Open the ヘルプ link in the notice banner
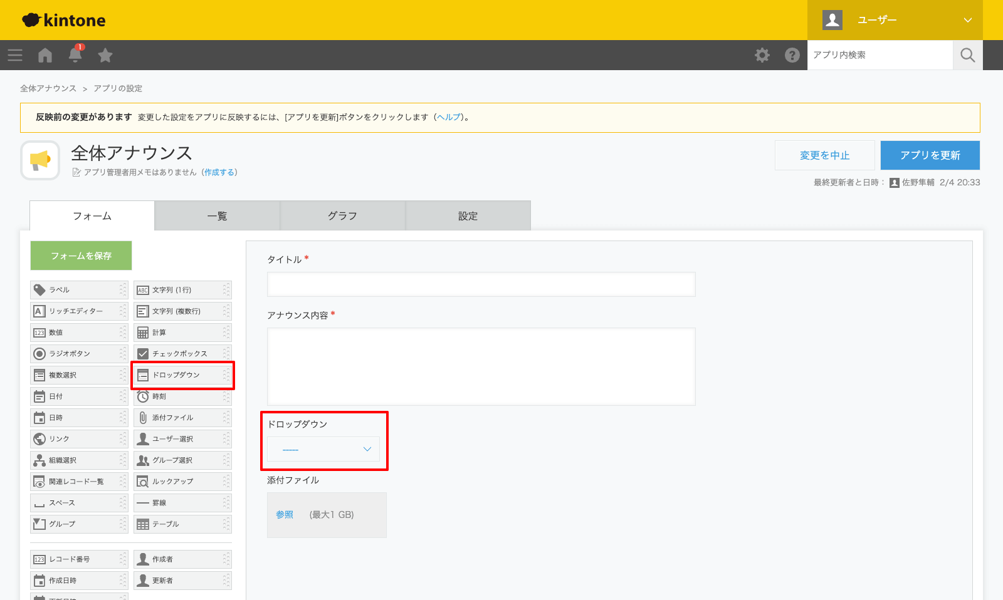 (449, 116)
